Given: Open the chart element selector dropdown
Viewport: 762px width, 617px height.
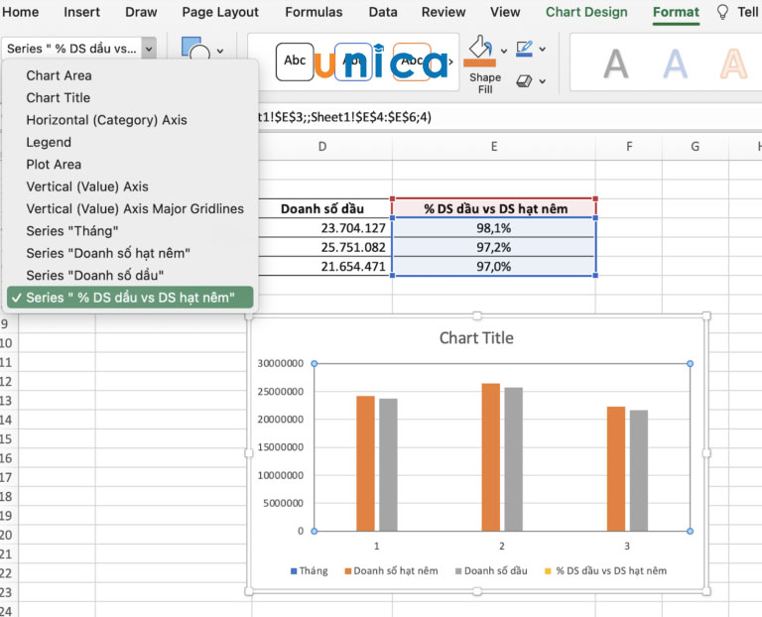Looking at the screenshot, I should coord(149,48).
